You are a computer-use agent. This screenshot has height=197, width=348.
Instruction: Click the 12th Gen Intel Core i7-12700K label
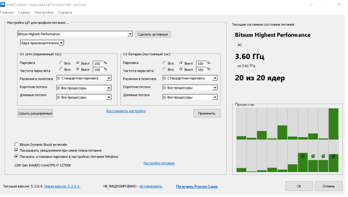tap(42, 165)
